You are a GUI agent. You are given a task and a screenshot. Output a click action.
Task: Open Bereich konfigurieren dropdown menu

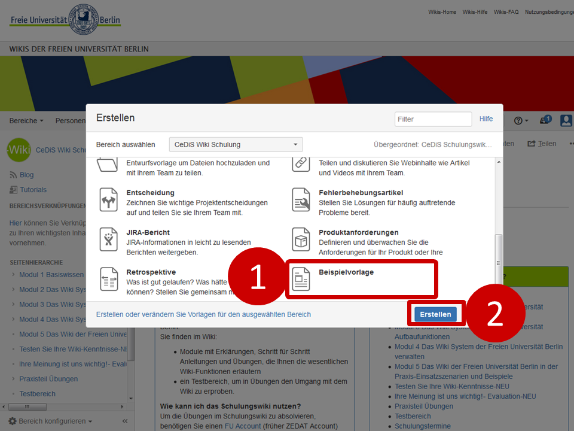pyautogui.click(x=50, y=421)
